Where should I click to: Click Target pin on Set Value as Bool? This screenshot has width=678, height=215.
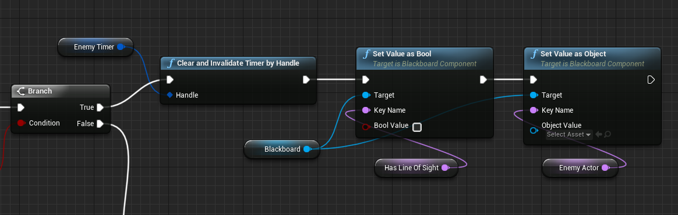click(366, 95)
